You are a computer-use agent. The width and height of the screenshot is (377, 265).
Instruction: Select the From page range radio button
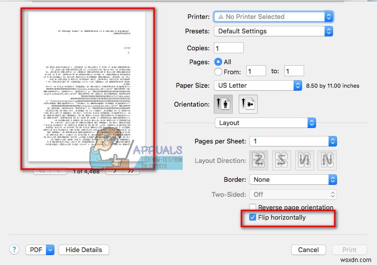click(x=218, y=72)
